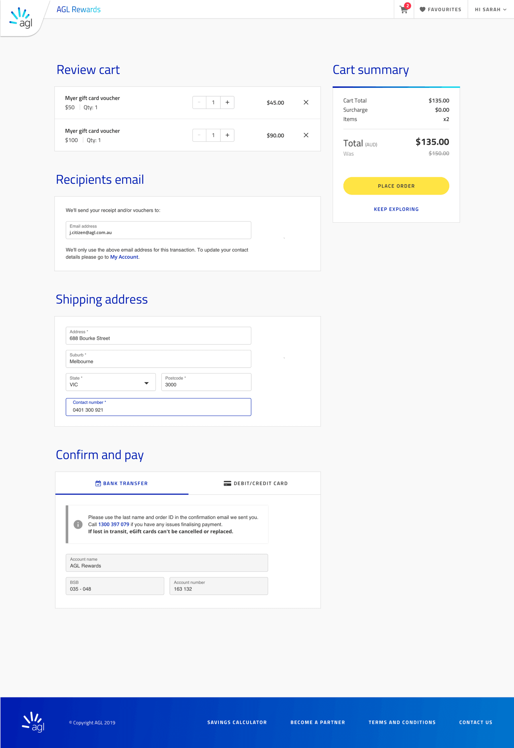Expand the Hi Sarah account menu
The height and width of the screenshot is (748, 514).
(491, 9)
